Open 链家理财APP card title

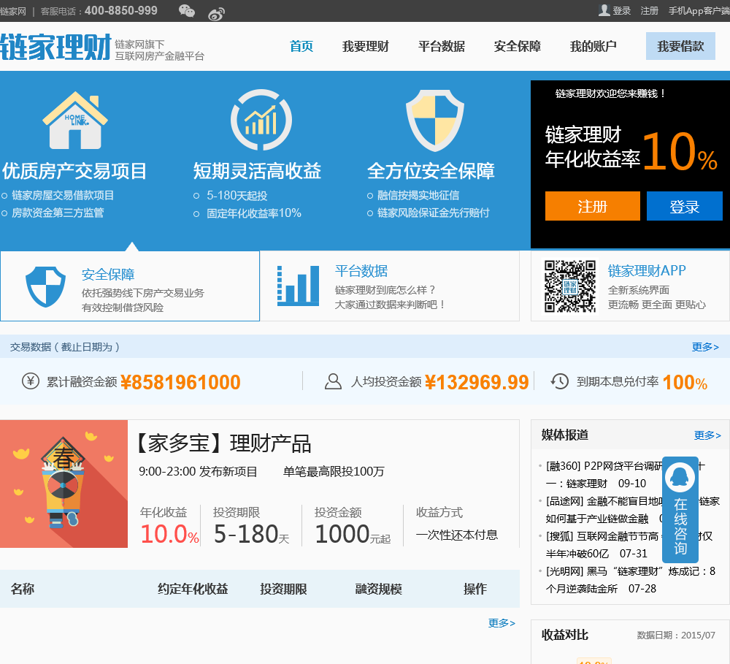(647, 270)
